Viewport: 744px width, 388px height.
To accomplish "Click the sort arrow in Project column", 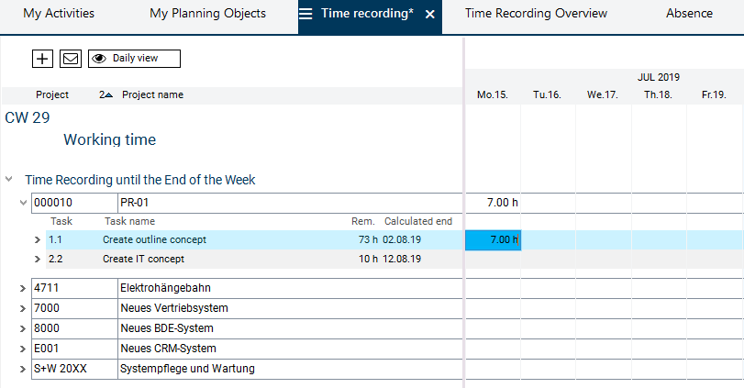I will (105, 95).
